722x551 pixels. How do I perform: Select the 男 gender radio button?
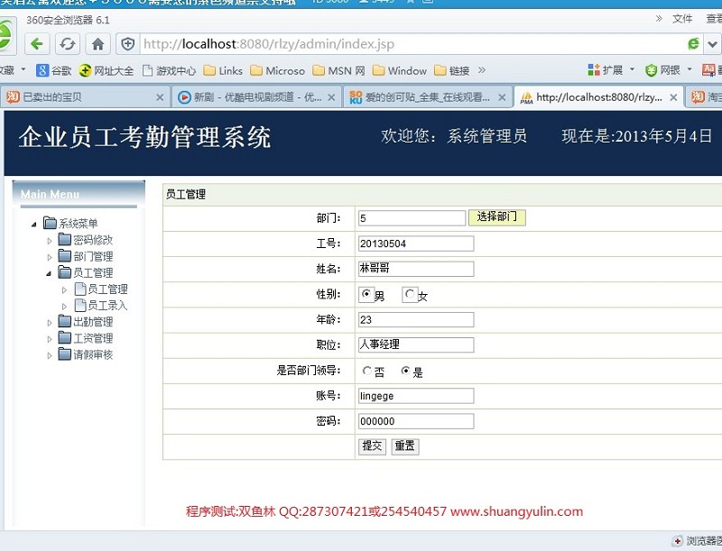(x=366, y=294)
